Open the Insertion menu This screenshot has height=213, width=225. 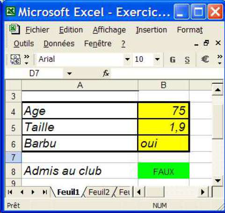[x=151, y=30]
